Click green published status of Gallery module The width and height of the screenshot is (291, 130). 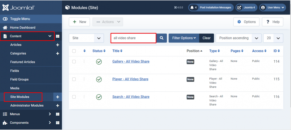[x=99, y=62]
